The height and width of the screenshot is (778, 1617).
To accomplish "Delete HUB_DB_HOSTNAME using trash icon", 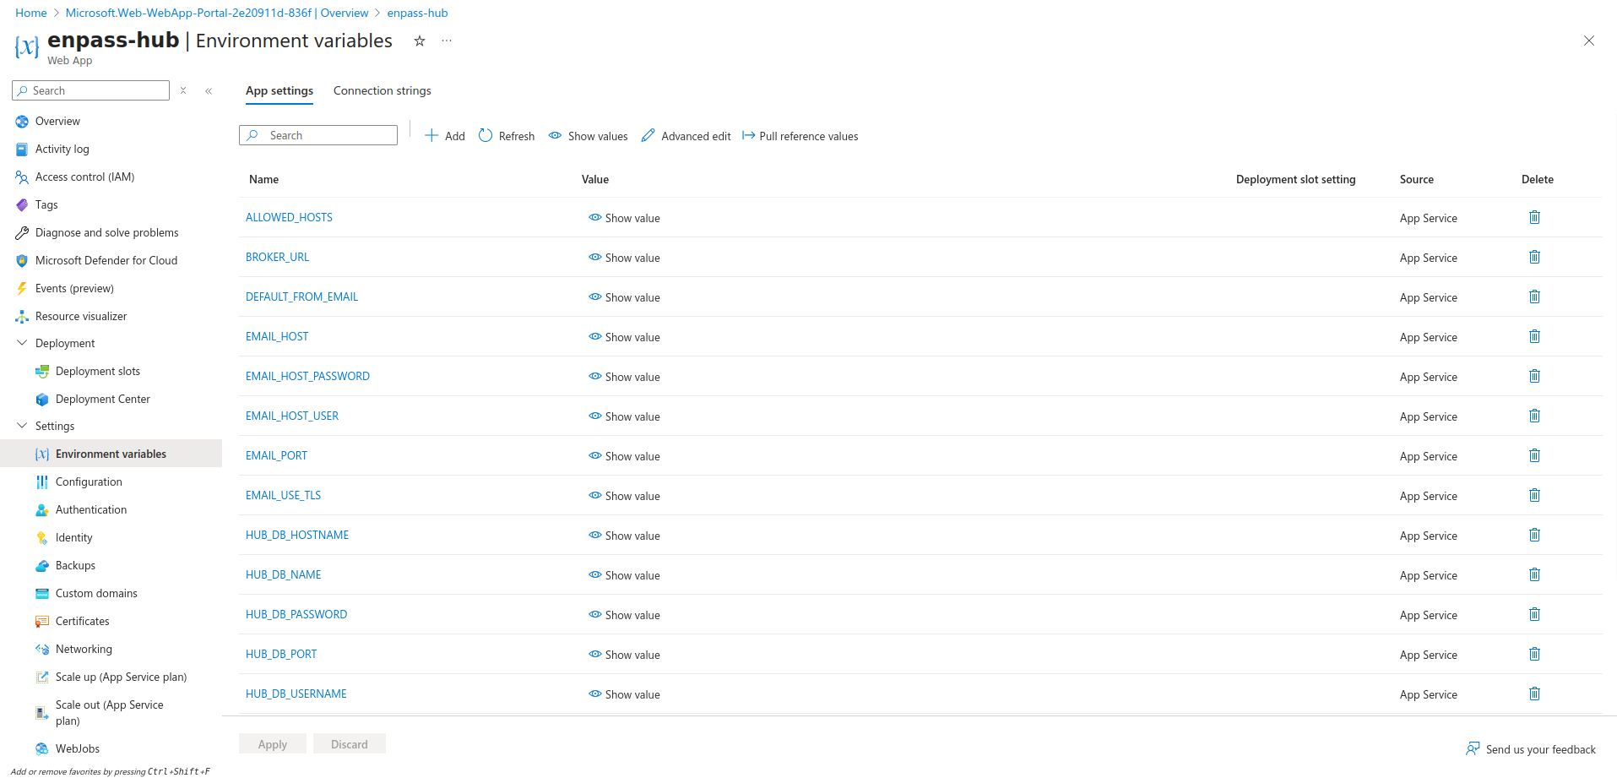I will coord(1534,535).
